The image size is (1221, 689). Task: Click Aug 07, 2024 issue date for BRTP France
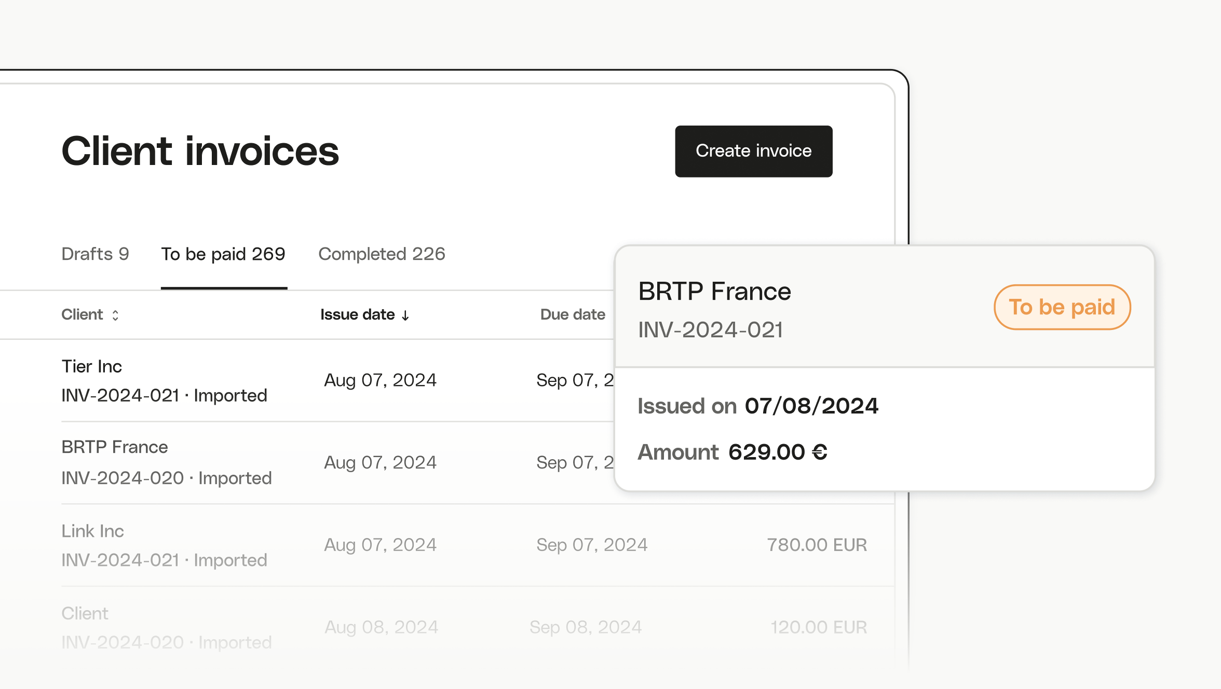pyautogui.click(x=381, y=462)
